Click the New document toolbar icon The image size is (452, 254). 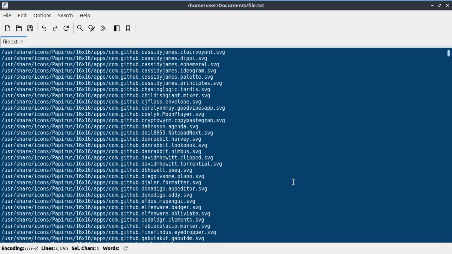(x=7, y=28)
